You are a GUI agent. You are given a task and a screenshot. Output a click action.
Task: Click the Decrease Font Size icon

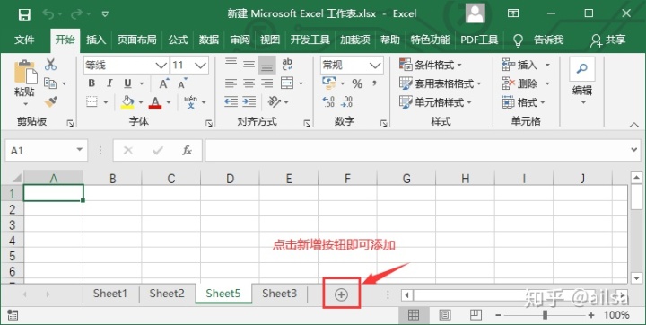pos(182,83)
